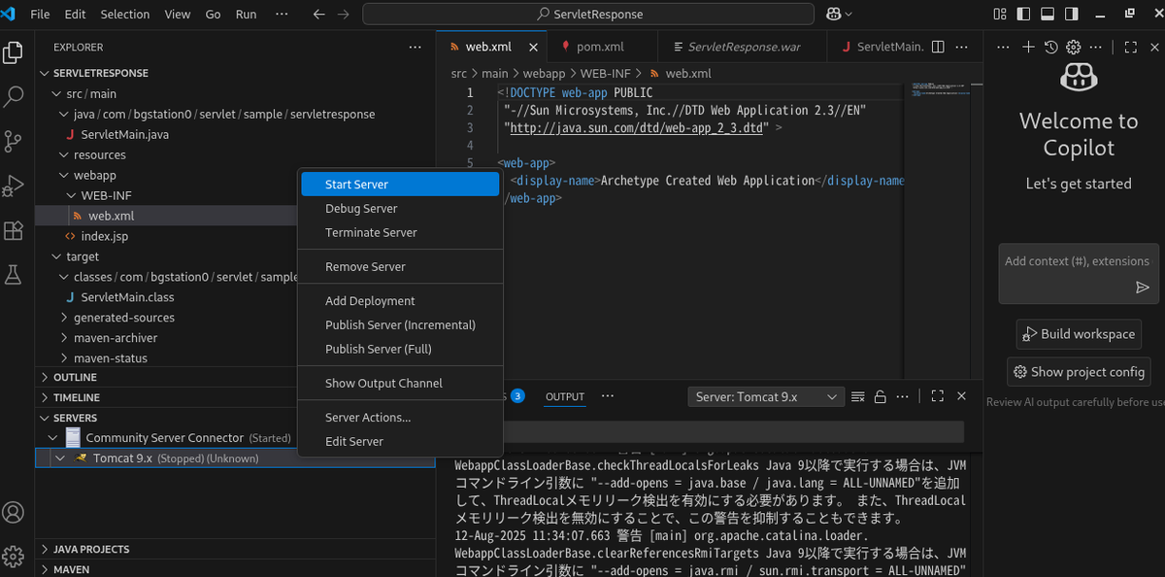Choose Start Server from context menu
The height and width of the screenshot is (577, 1165).
pos(400,185)
